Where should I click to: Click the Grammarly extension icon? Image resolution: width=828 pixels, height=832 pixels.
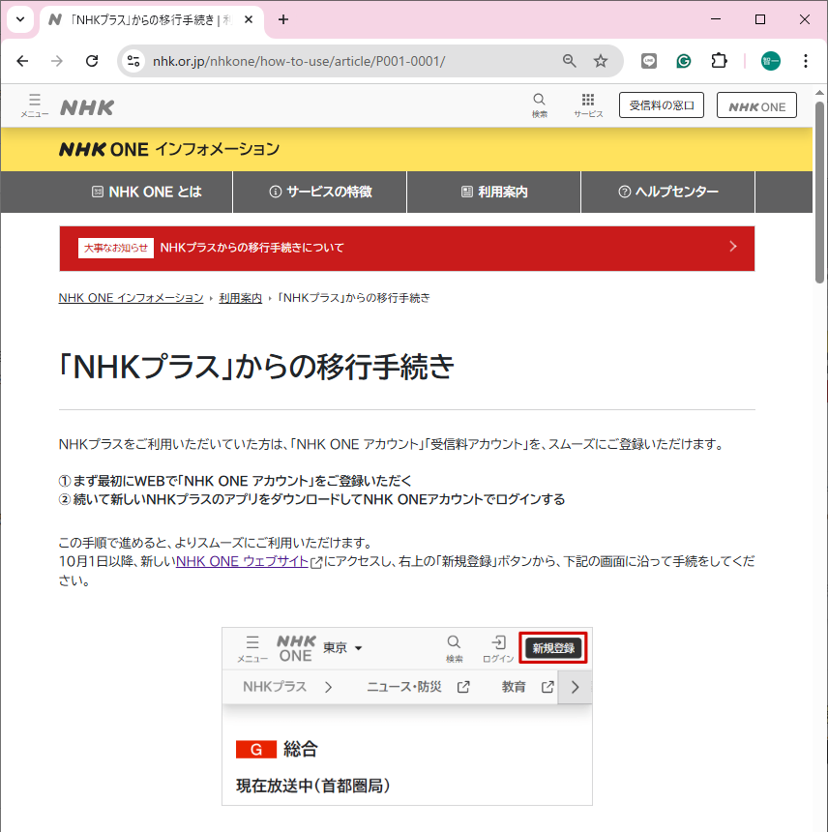point(684,61)
